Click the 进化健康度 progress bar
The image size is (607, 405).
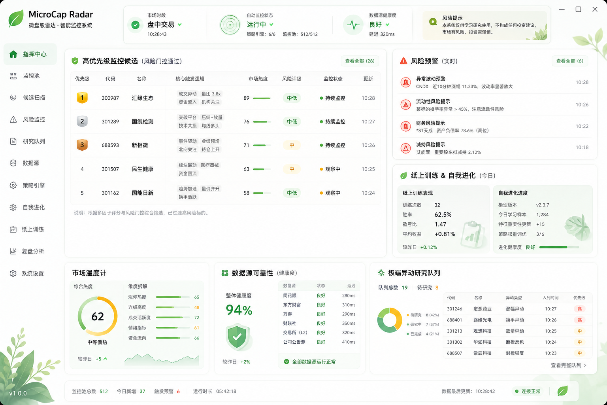559,247
